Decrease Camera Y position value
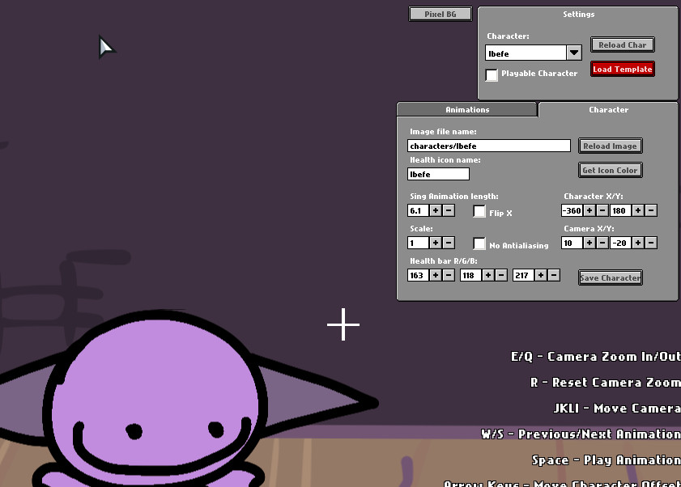The image size is (681, 487). click(x=651, y=243)
